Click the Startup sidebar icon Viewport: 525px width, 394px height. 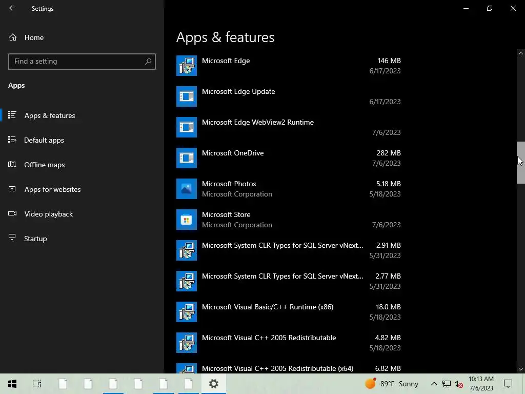[x=12, y=238]
